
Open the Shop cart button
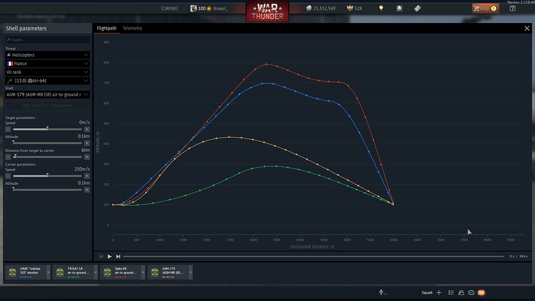pos(485,8)
